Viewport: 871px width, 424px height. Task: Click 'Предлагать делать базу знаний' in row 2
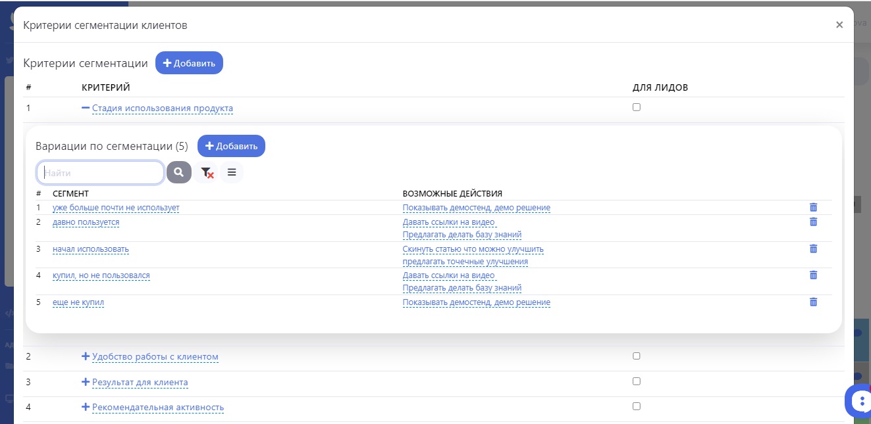click(462, 234)
